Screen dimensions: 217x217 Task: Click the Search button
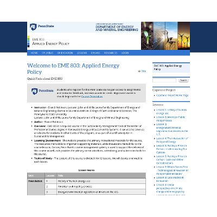[183, 80]
